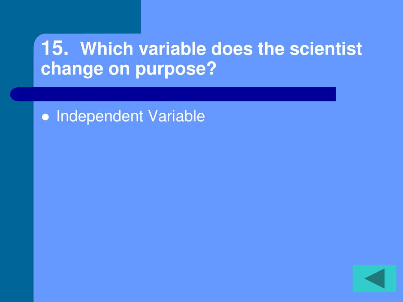Click the word "does" in the heading

click(232, 48)
